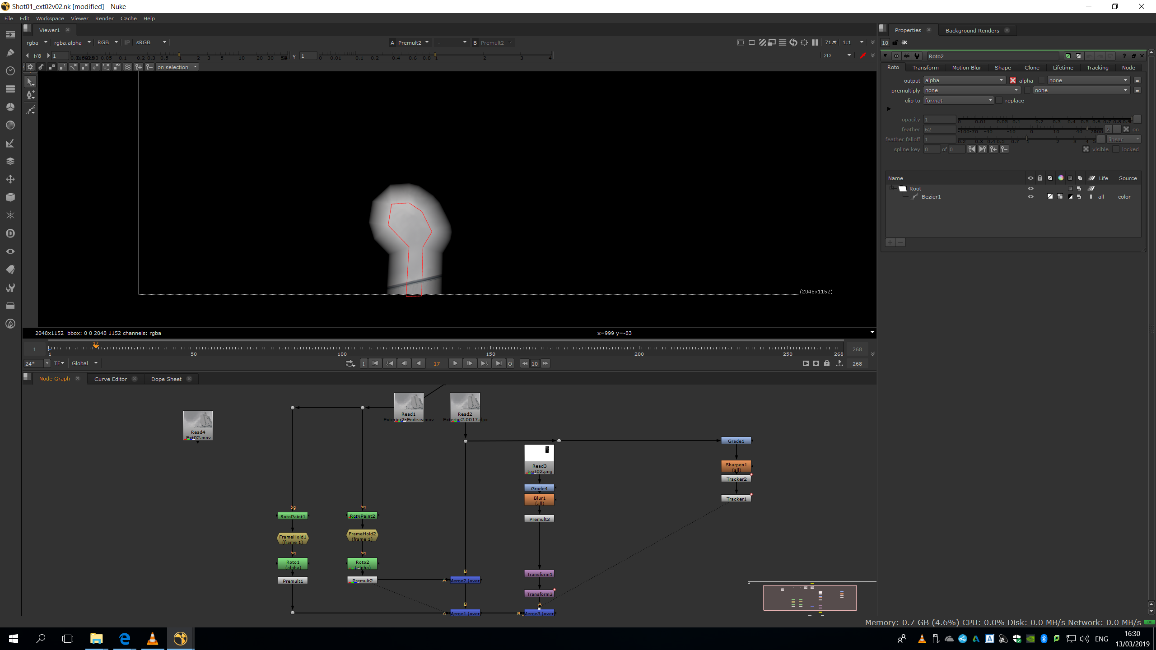Open the Deep nodes toolbar icon
1156x650 pixels.
click(x=10, y=233)
